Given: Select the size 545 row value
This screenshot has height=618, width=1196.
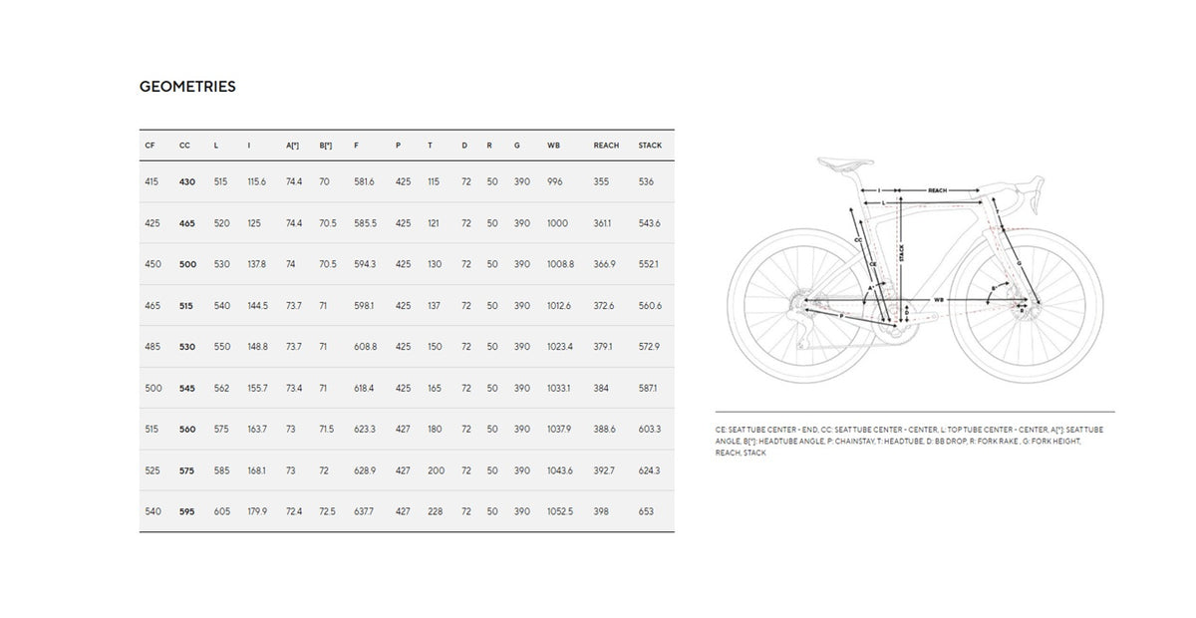Looking at the screenshot, I should click(187, 388).
